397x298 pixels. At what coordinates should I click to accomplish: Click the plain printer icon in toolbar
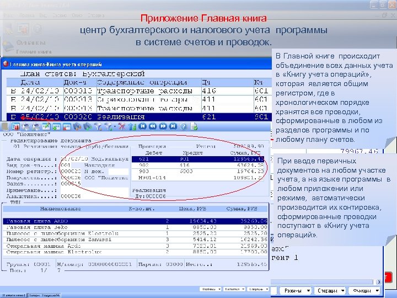tap(25, 126)
